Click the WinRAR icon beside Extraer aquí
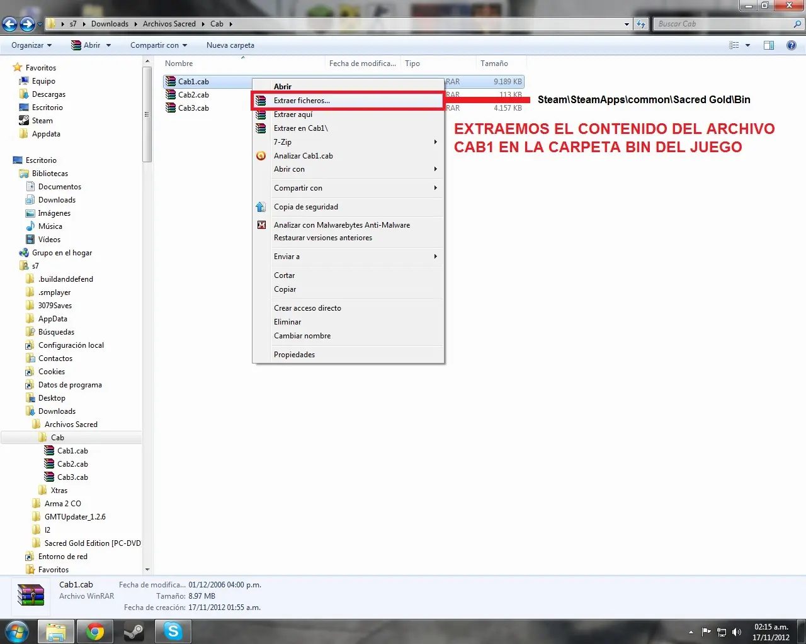 pyautogui.click(x=261, y=114)
